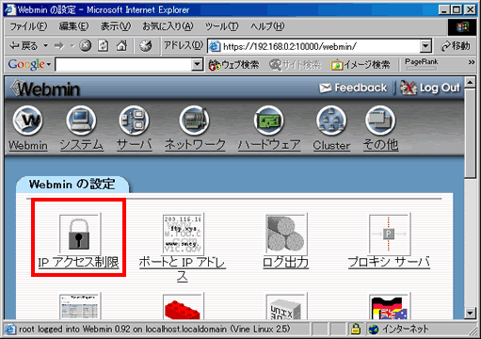Open the サーバ category icon
The width and height of the screenshot is (481, 339).
(134, 121)
